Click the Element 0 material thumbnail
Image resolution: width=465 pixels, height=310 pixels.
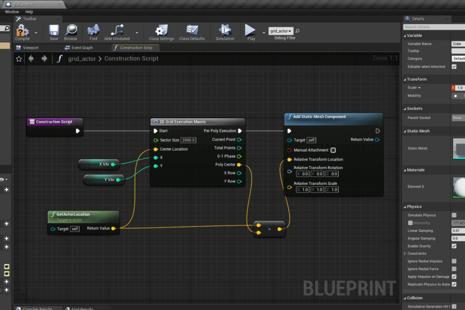tap(459, 187)
